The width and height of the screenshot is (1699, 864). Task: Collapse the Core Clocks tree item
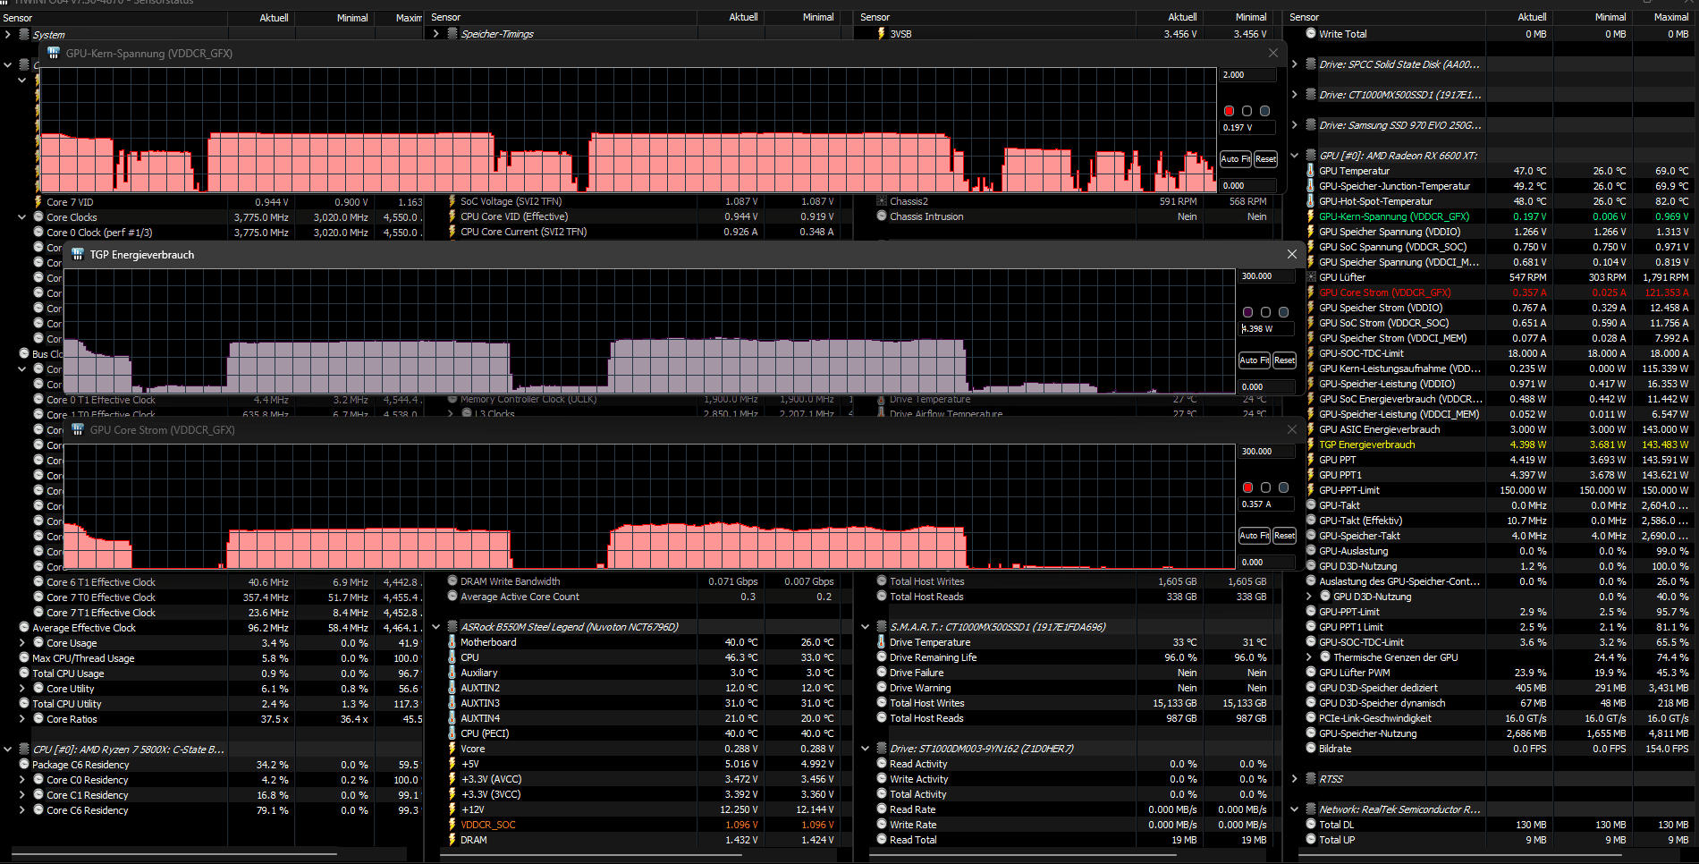point(22,217)
